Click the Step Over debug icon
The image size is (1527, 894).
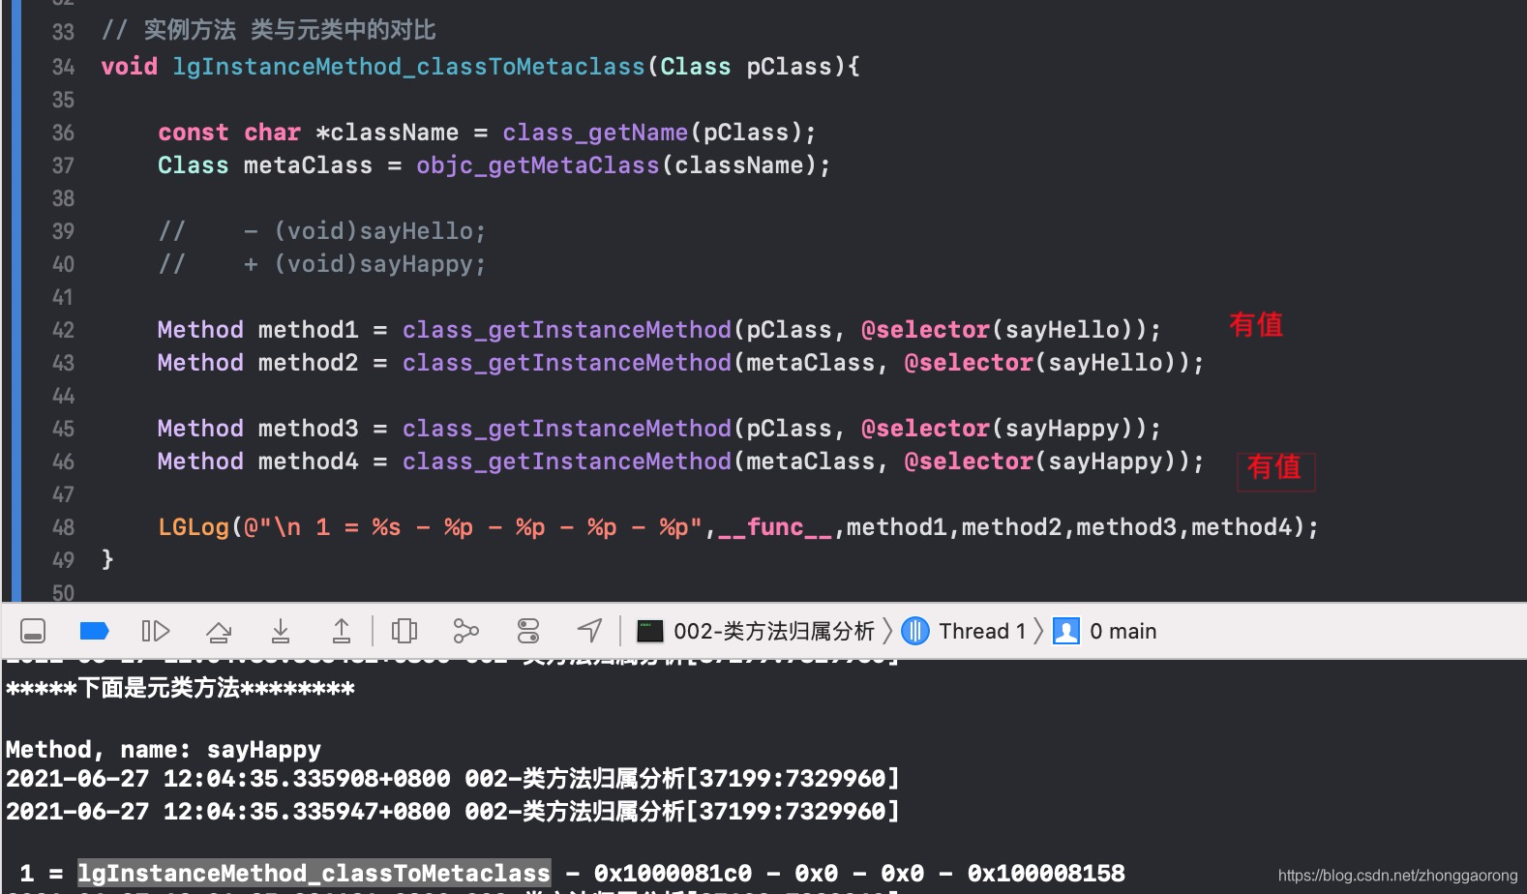(219, 632)
